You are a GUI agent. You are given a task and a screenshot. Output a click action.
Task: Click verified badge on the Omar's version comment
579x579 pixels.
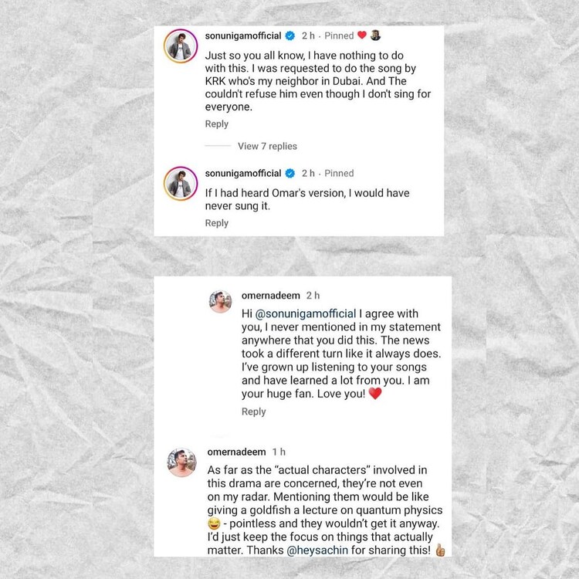coord(290,173)
